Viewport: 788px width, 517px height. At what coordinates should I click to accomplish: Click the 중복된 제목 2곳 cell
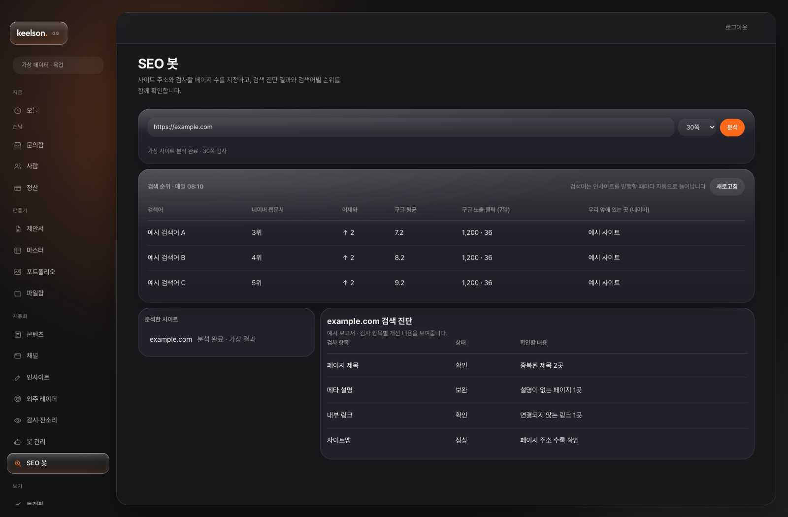click(542, 365)
